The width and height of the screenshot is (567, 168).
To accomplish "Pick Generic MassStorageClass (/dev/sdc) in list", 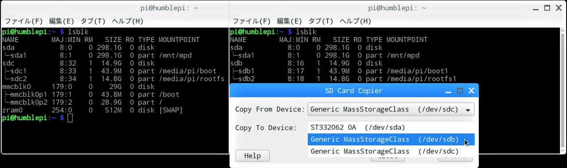I will click(391, 151).
